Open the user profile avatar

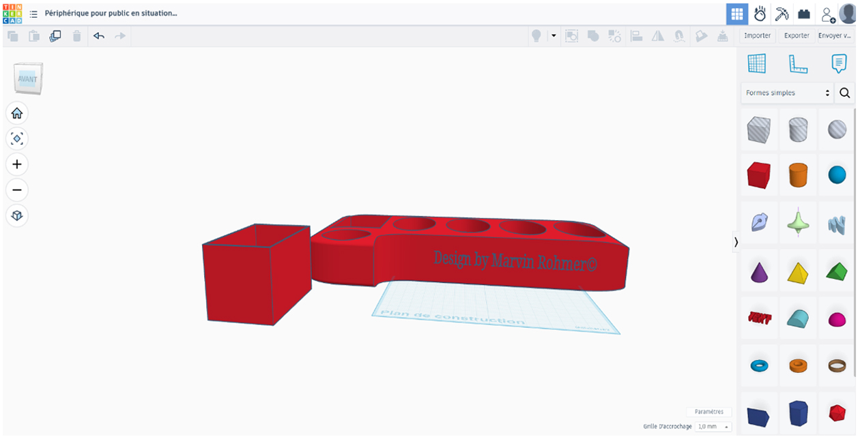848,14
